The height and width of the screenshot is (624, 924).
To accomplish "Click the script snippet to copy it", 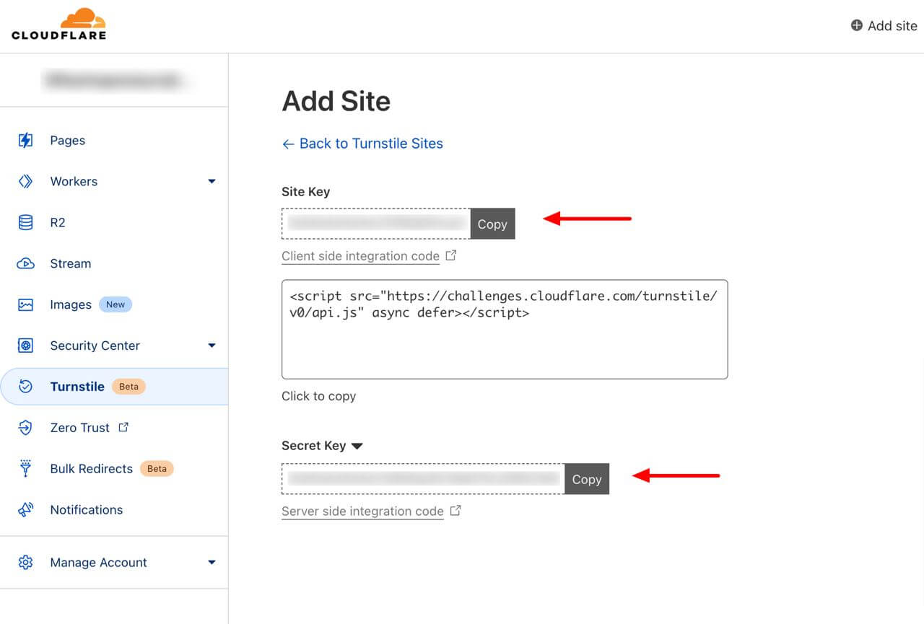I will click(504, 329).
